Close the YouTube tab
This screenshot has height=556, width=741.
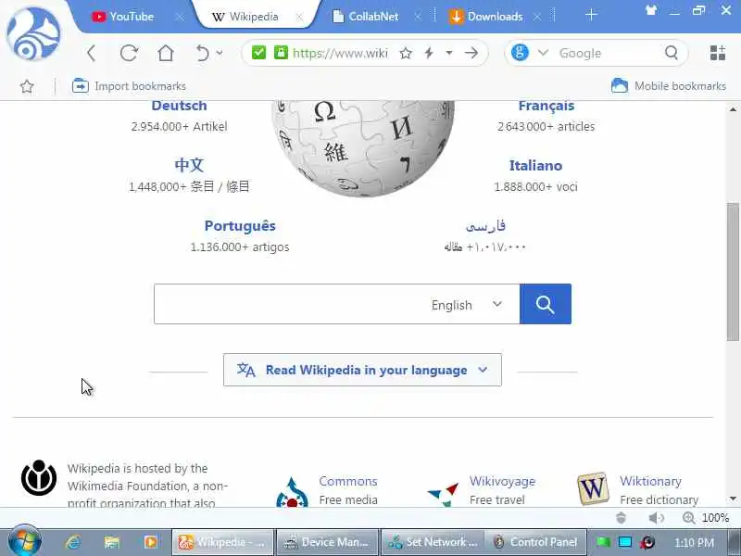(180, 17)
